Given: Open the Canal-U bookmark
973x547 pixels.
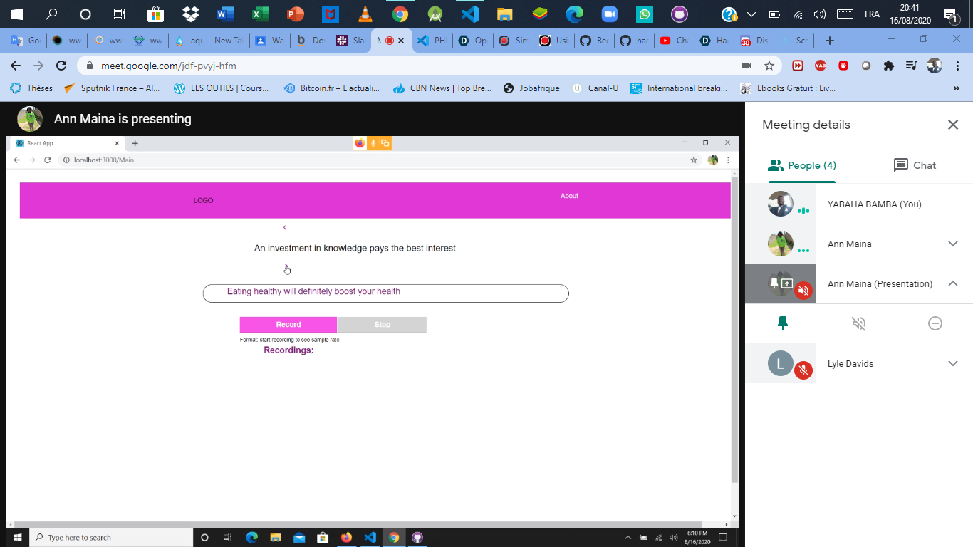Looking at the screenshot, I should tap(595, 88).
